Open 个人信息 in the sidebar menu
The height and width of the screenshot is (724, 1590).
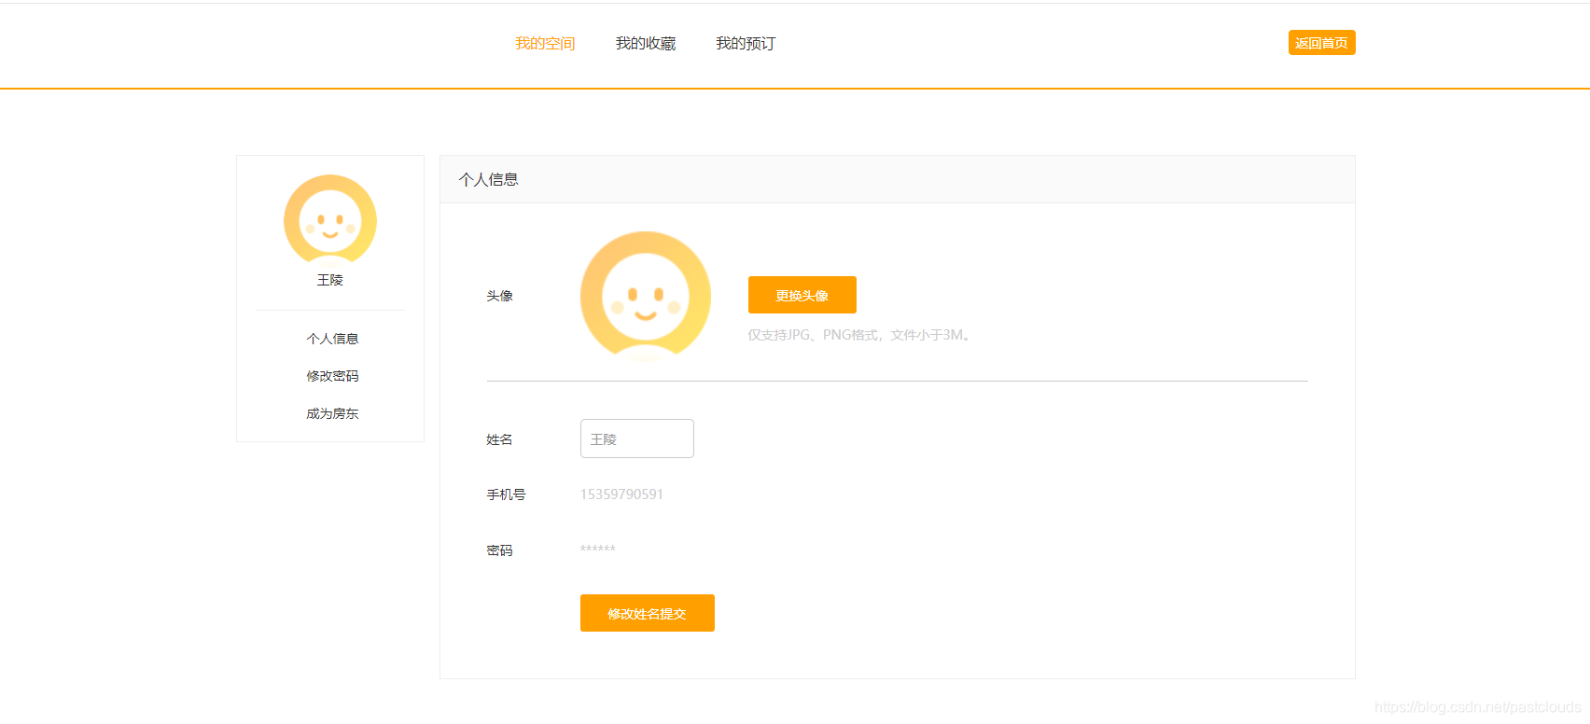point(332,339)
